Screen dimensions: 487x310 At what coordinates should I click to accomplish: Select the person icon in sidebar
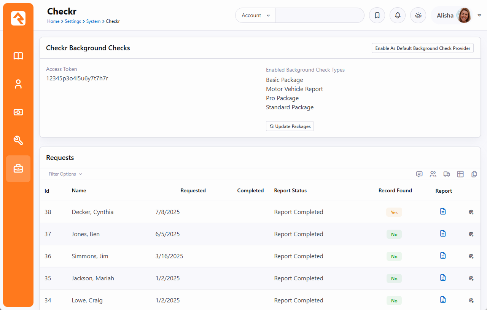click(x=18, y=84)
